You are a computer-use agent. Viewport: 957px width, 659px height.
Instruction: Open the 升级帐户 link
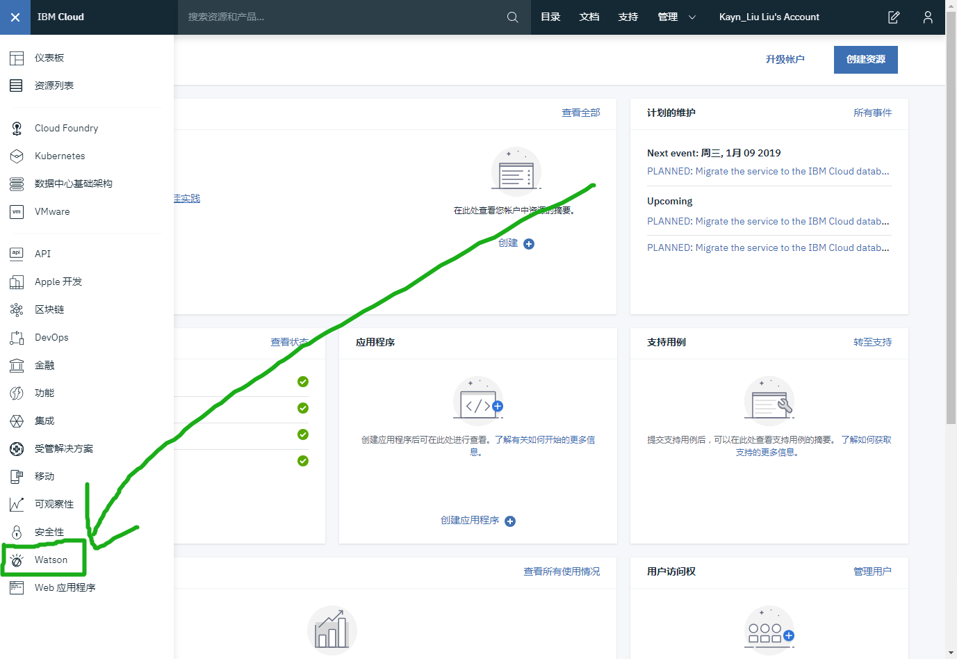pyautogui.click(x=785, y=60)
